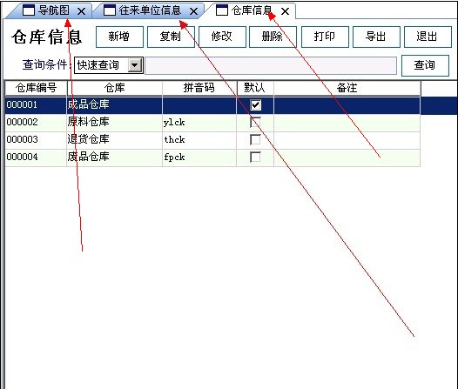458x389 pixels.
Task: Click the 导出 button
Action: 376,37
